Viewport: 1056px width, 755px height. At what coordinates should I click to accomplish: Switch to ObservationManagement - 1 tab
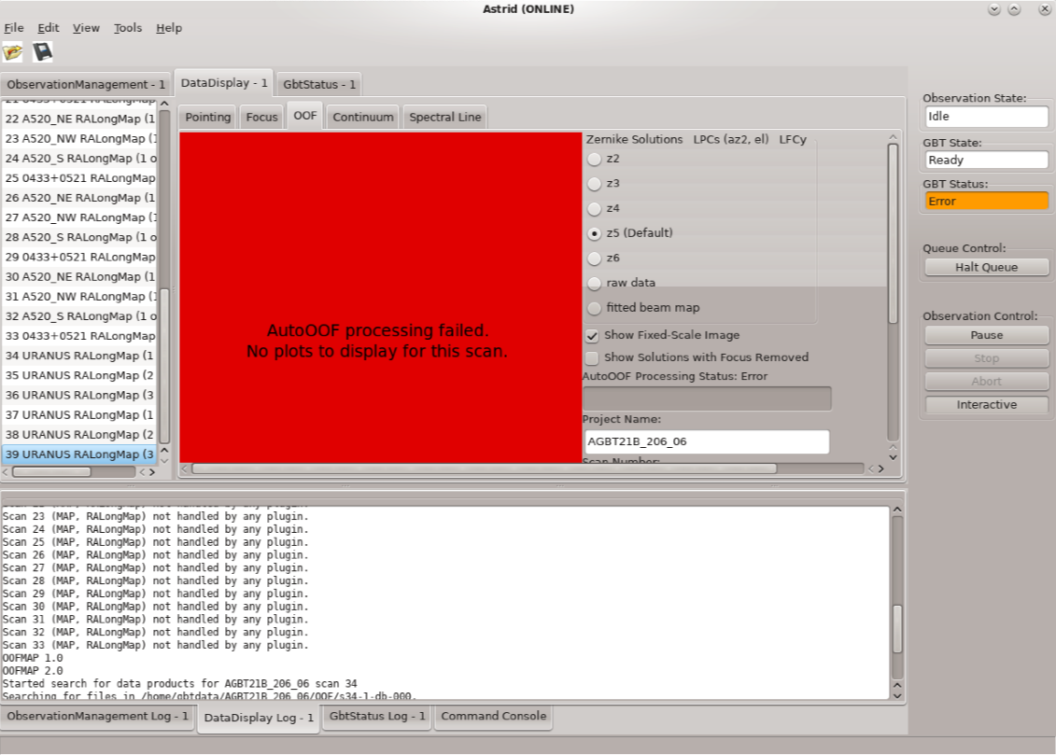click(86, 84)
